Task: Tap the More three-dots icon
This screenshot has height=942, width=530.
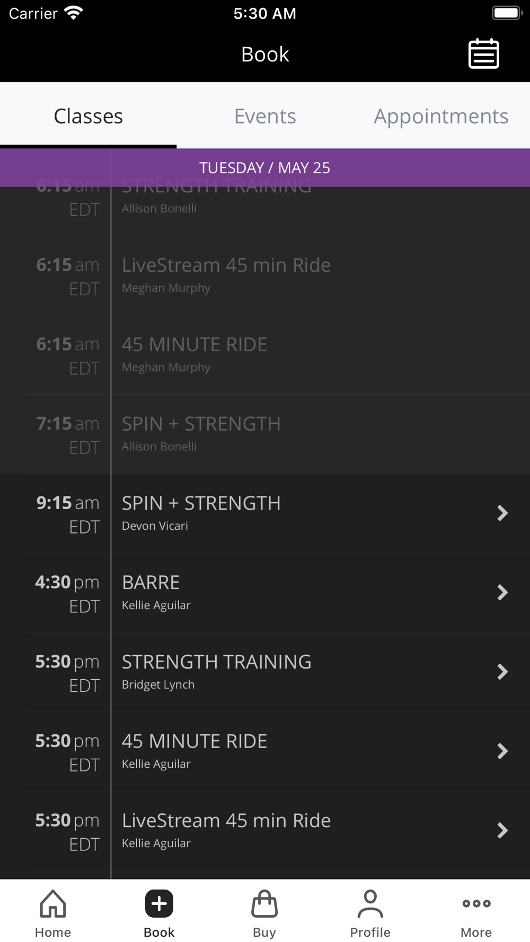Action: pyautogui.click(x=476, y=903)
